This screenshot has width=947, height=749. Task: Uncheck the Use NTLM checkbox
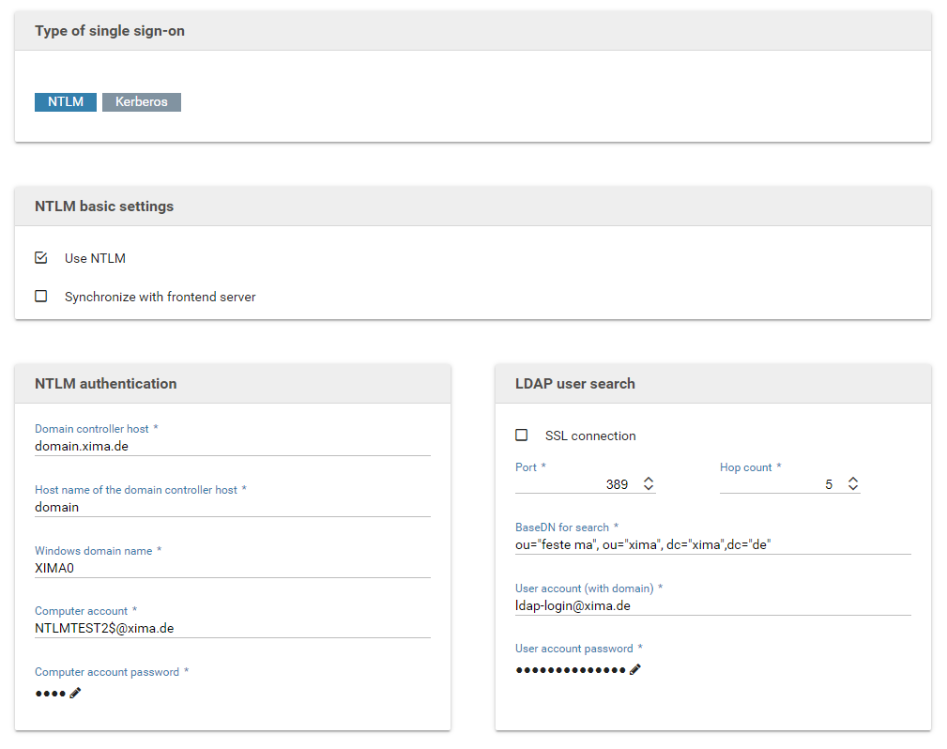(41, 258)
